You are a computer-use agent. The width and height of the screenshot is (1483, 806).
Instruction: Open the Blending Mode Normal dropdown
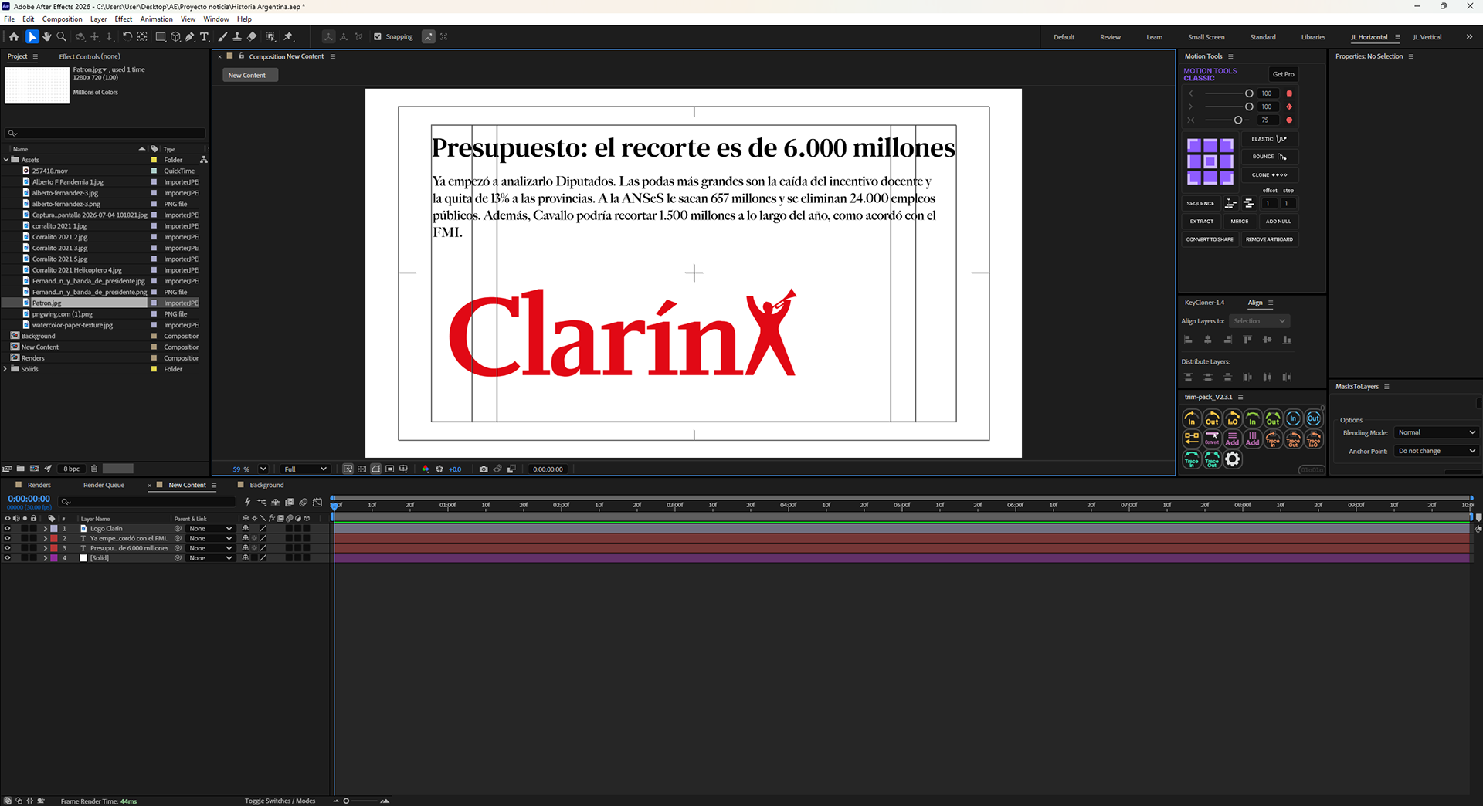click(x=1436, y=432)
